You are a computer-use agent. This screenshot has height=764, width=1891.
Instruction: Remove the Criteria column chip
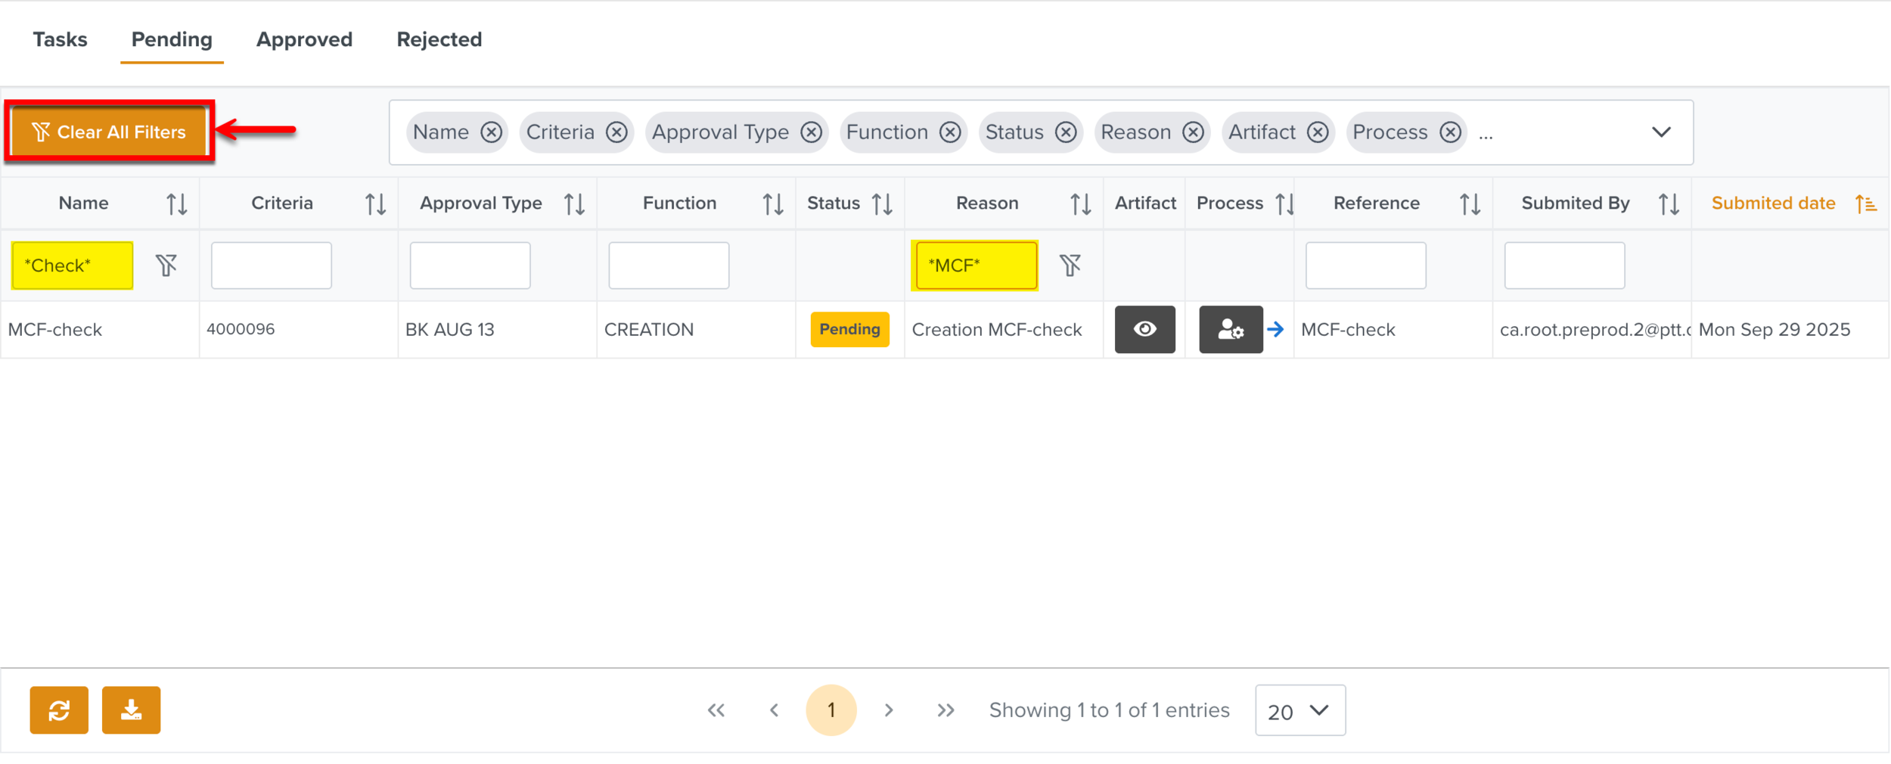[616, 132]
